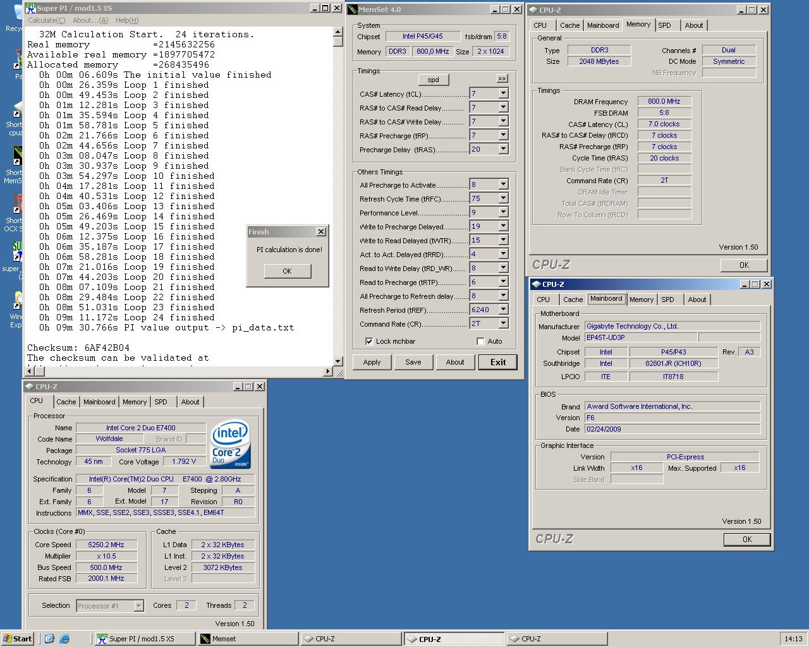Click Exit button in MemSet

click(x=498, y=362)
